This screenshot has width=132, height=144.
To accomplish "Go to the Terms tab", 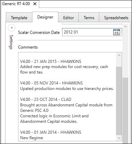I will [x=89, y=18].
